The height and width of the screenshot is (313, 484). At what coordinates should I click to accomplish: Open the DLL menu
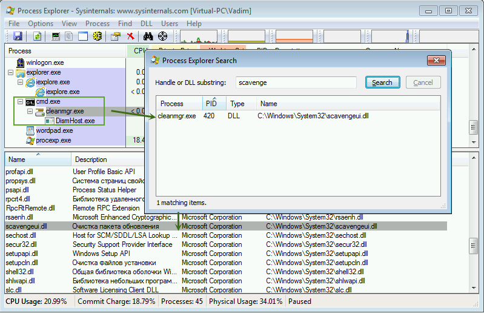point(146,24)
